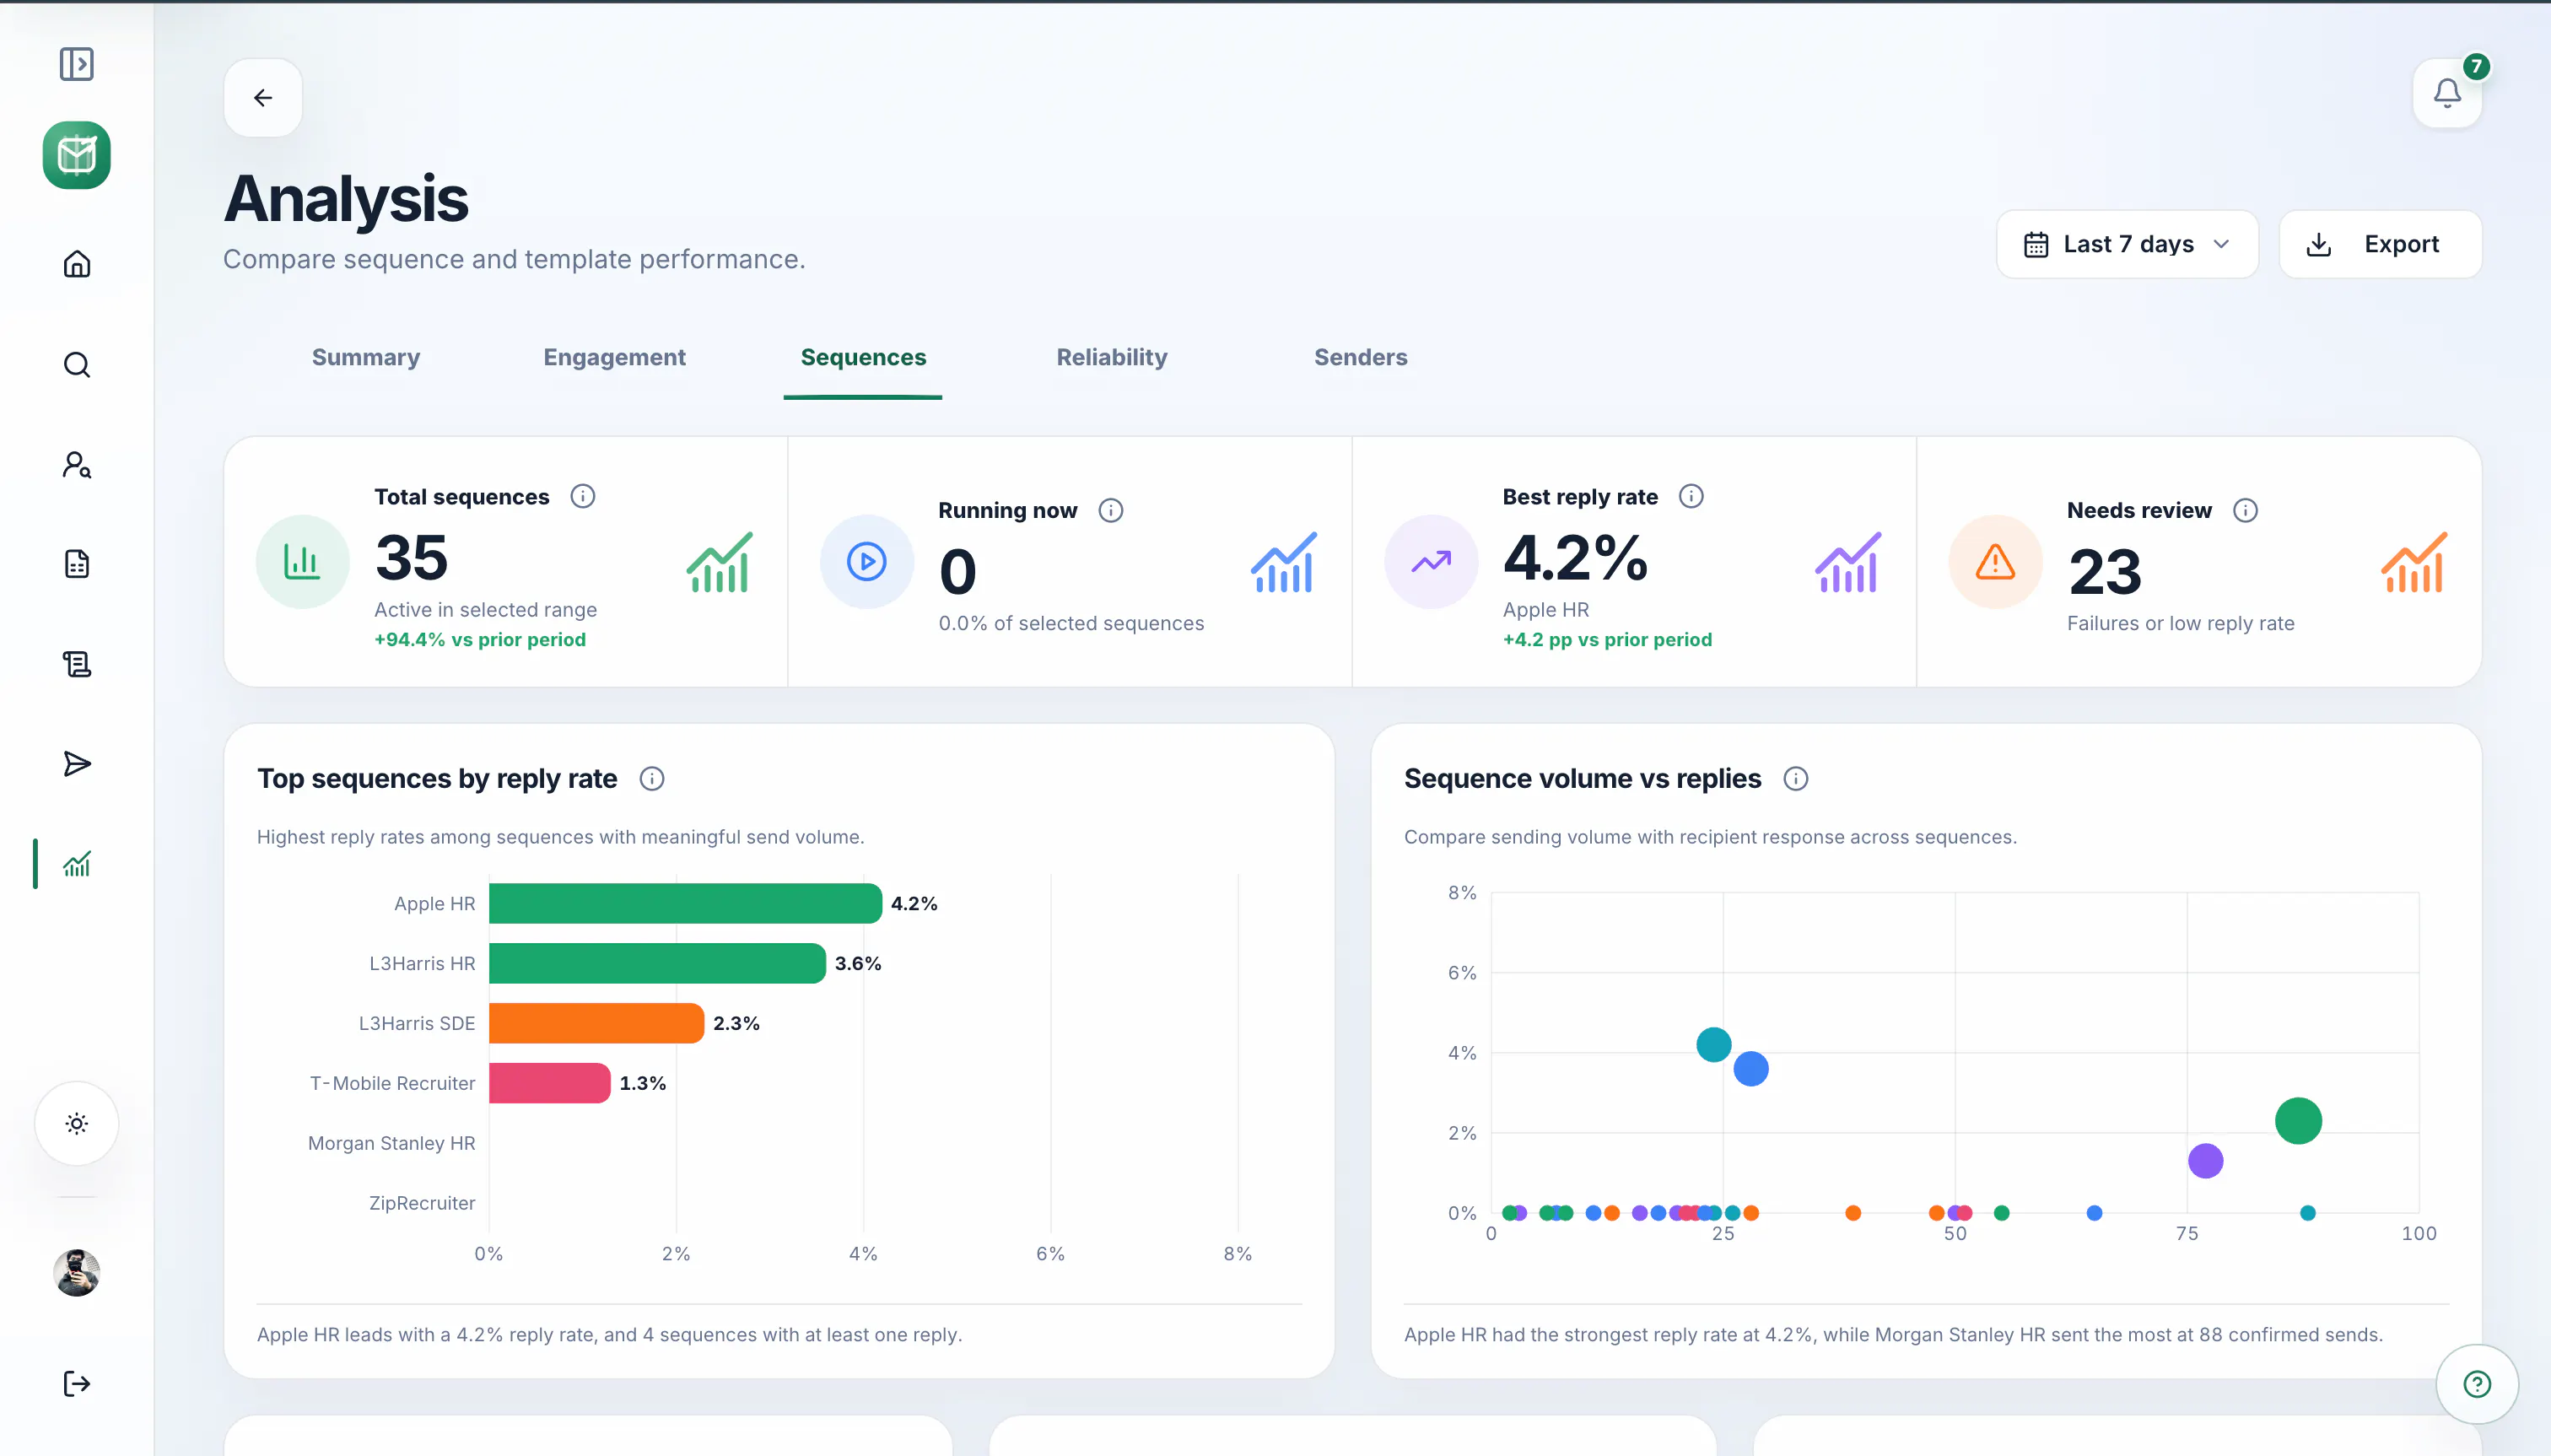Image resolution: width=2551 pixels, height=1456 pixels.
Task: Click the +94.4% vs prior period text
Action: pyautogui.click(x=480, y=639)
